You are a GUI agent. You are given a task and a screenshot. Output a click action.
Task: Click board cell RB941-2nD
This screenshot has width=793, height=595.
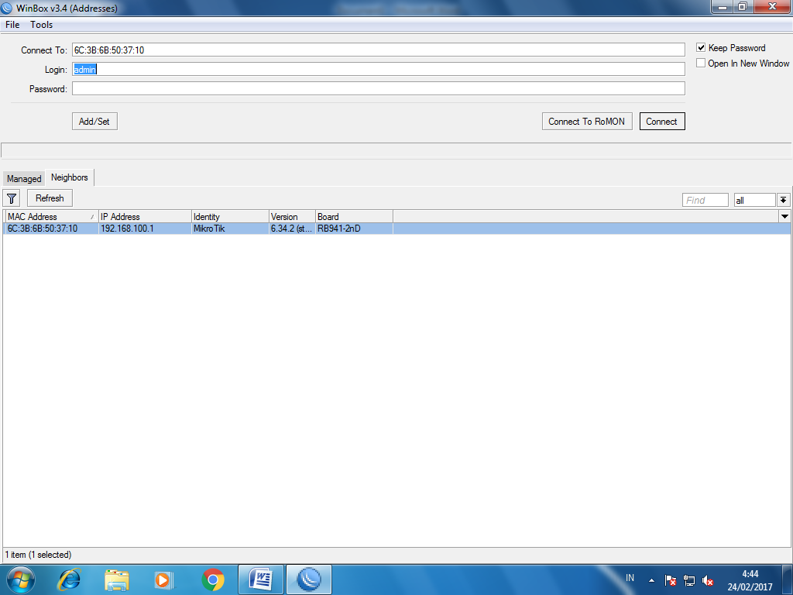point(354,229)
